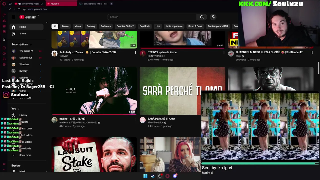Open SARÀ PERCHÉ TI AMO video title
Screen dimensions: 320x180
pos(161,119)
